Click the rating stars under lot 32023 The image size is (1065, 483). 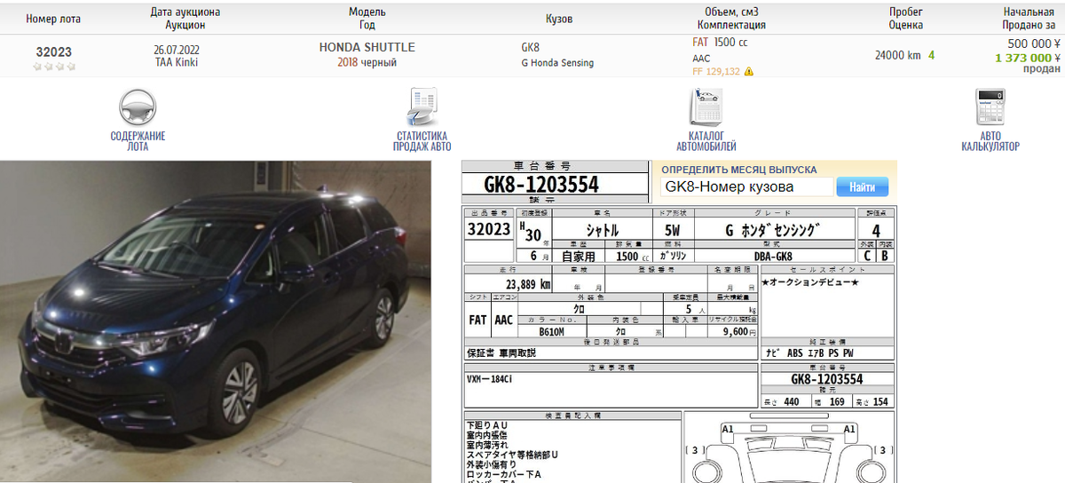tap(53, 67)
